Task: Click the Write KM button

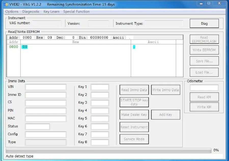Action: click(204, 107)
